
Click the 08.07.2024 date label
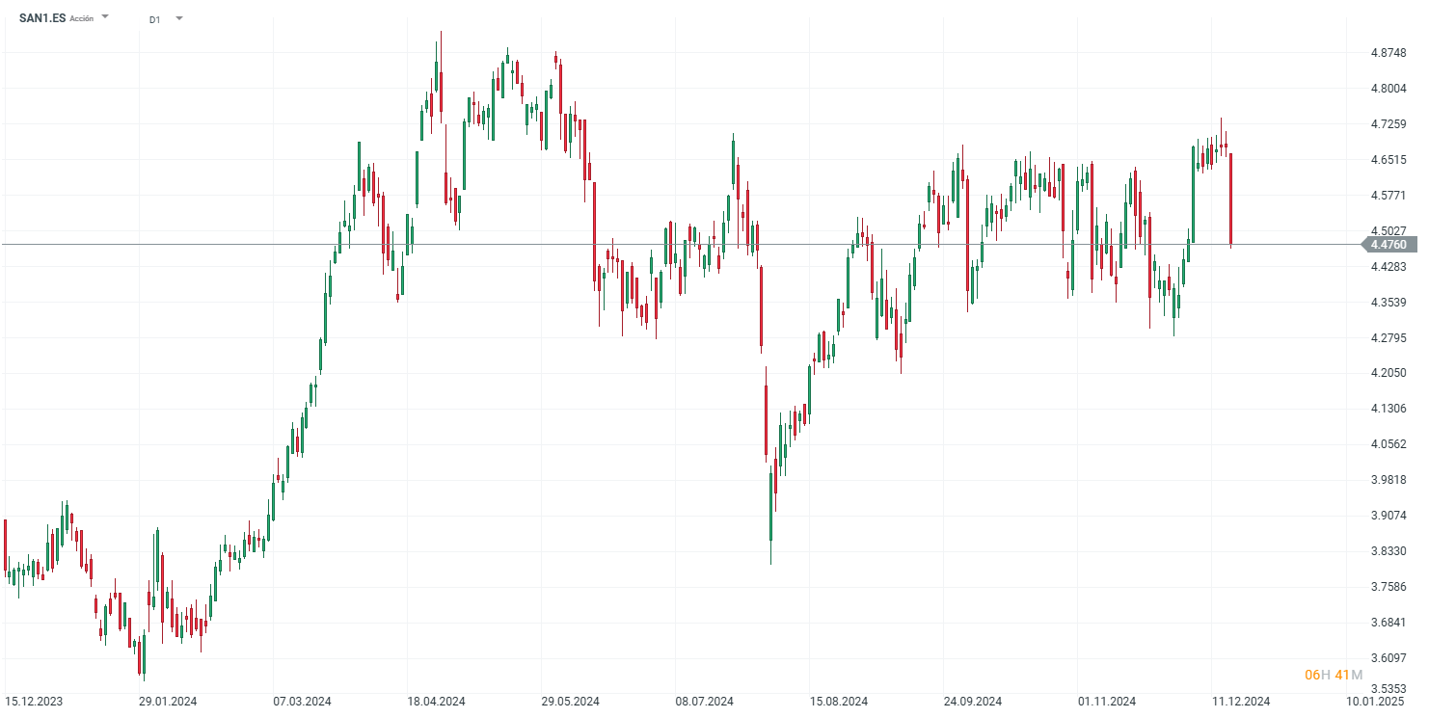point(704,702)
